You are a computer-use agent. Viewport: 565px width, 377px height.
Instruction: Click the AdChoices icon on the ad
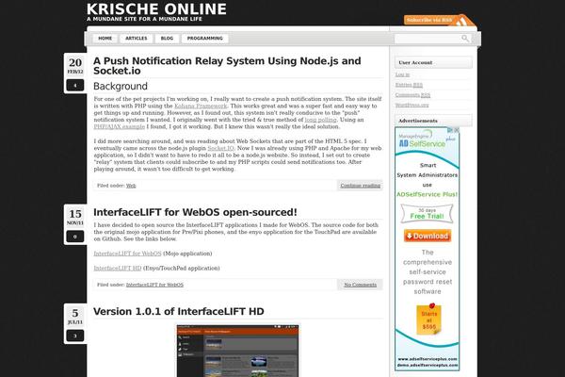[450, 130]
